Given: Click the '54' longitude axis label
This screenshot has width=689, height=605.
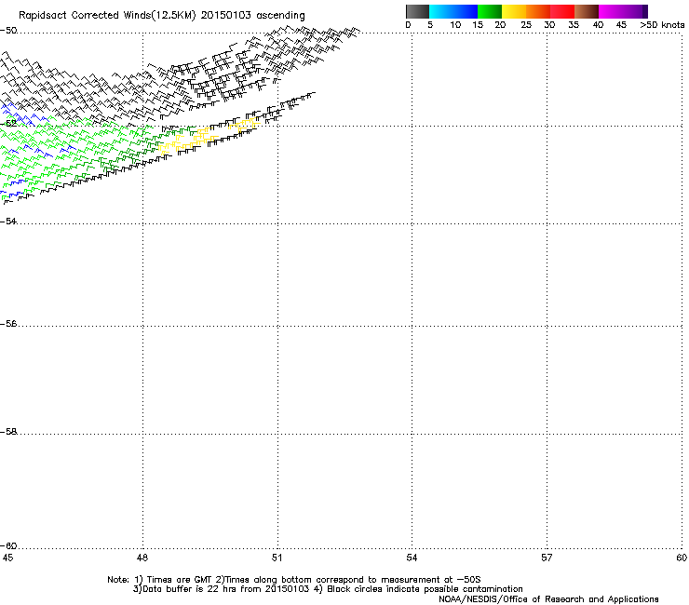Looking at the screenshot, I should point(412,558).
